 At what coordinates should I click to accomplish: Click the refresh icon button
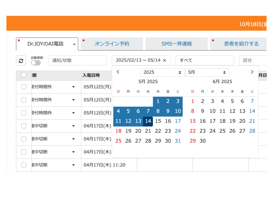pyautogui.click(x=21, y=61)
